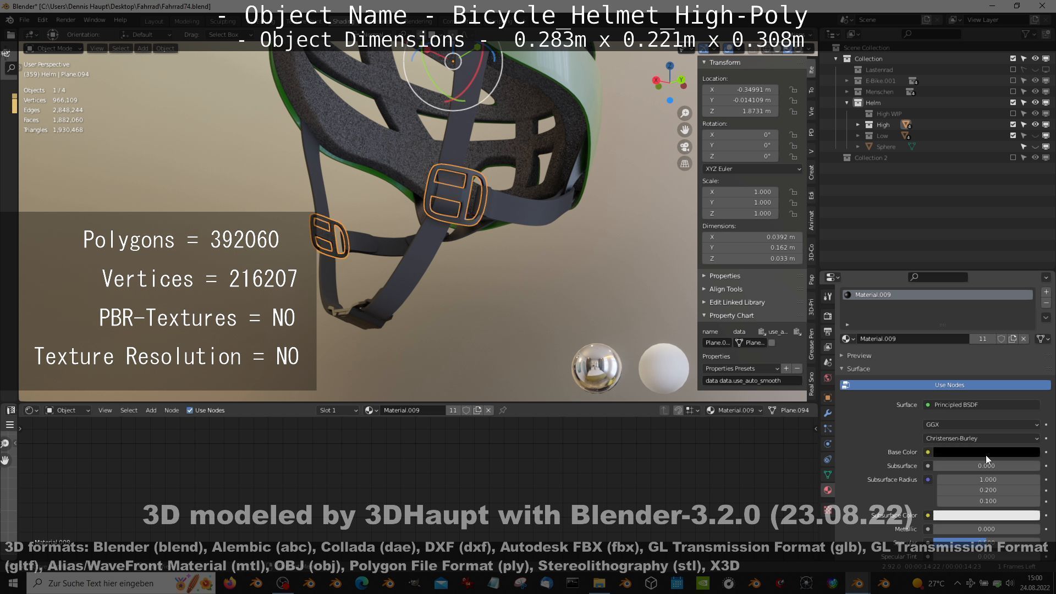Toggle fake user shield in node editor header
Image resolution: width=1056 pixels, height=594 pixels.
[466, 410]
